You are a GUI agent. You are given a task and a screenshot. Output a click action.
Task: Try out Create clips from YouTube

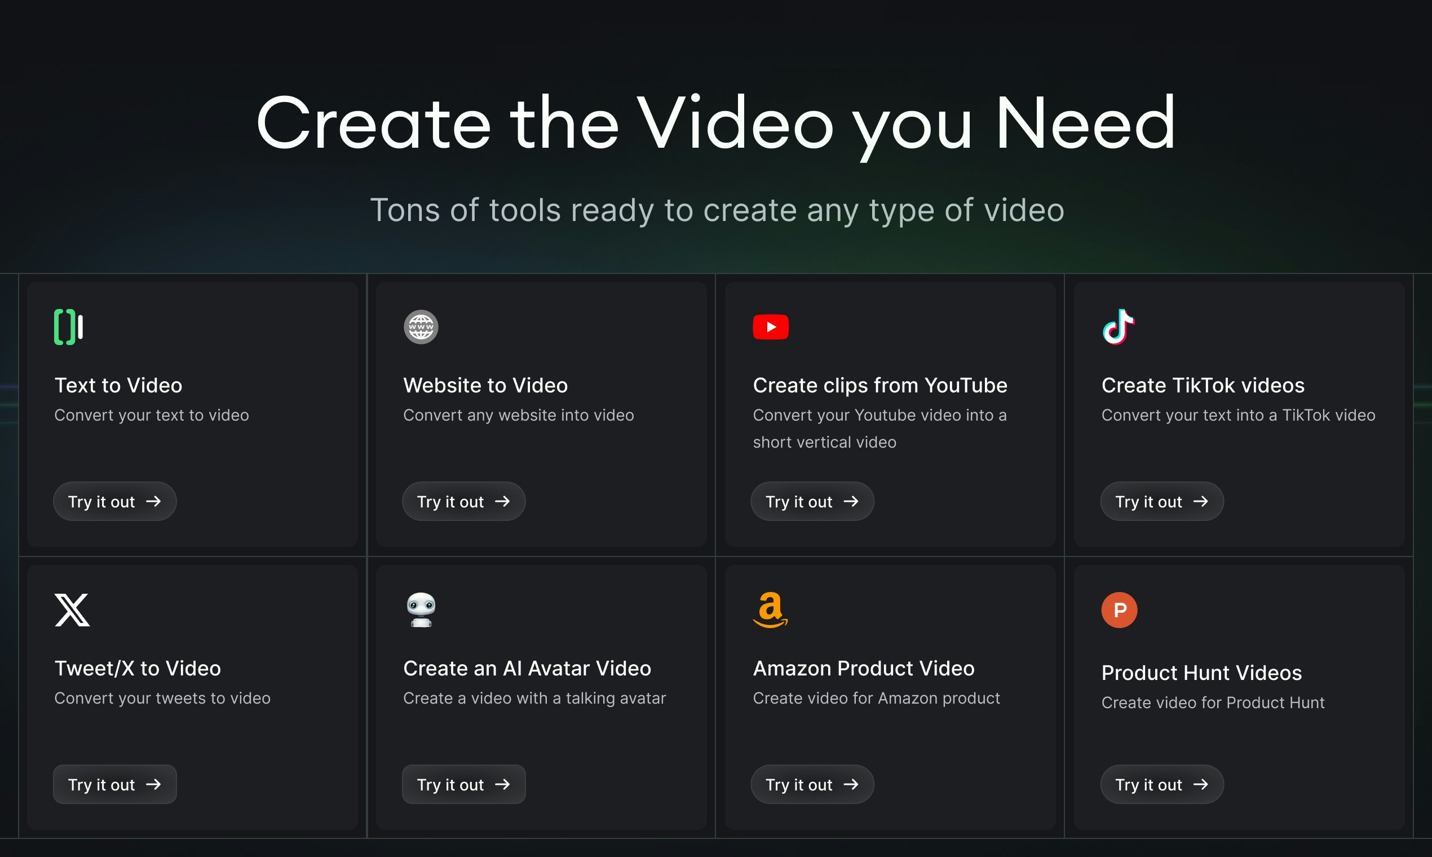812,501
